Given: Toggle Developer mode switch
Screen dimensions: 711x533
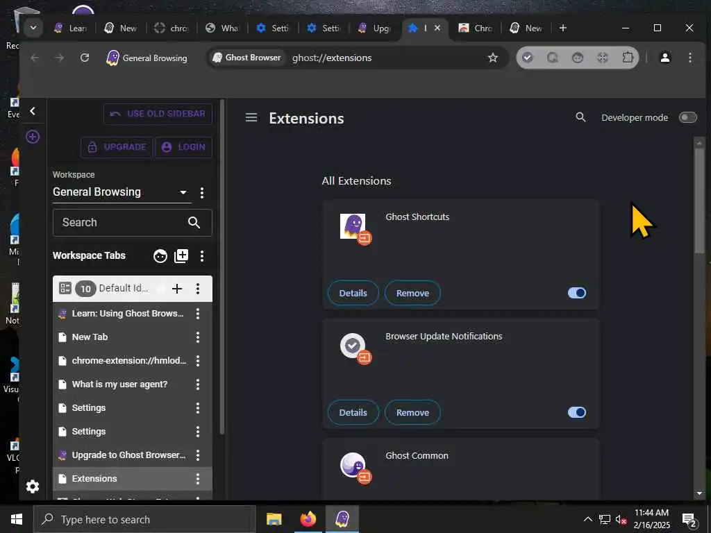Looking at the screenshot, I should coord(687,117).
